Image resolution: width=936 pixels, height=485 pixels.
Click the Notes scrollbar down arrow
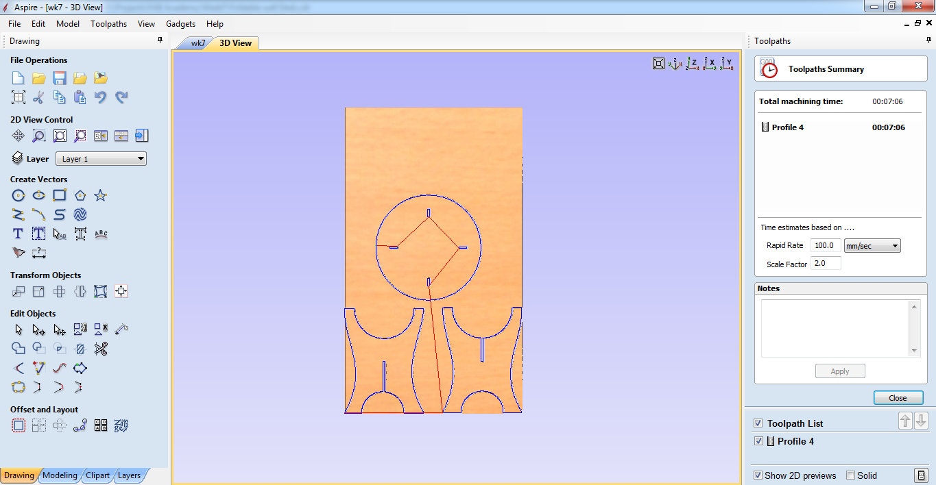pyautogui.click(x=914, y=351)
